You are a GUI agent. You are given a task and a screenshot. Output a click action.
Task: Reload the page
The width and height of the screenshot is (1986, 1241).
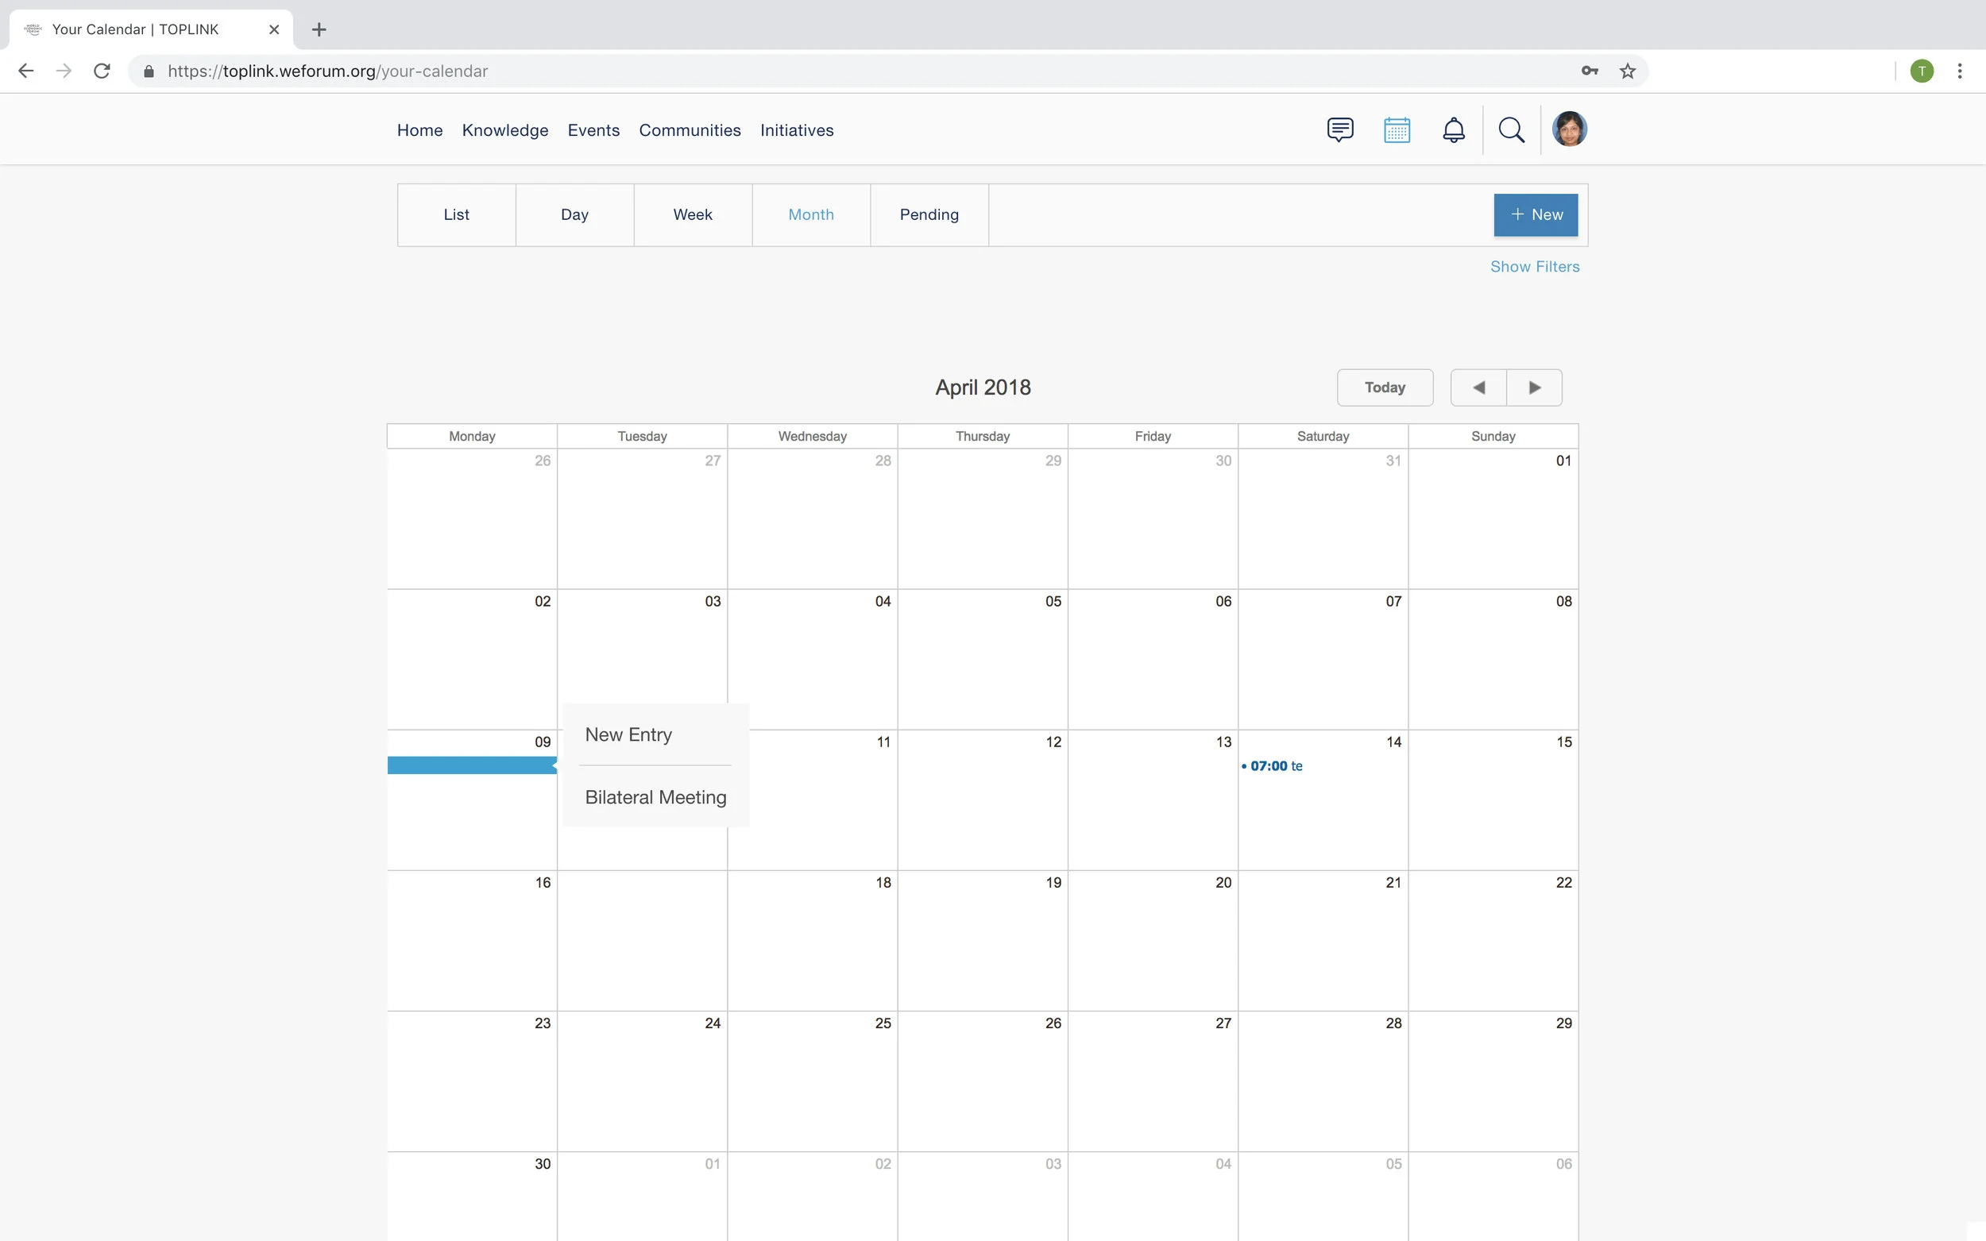[102, 71]
